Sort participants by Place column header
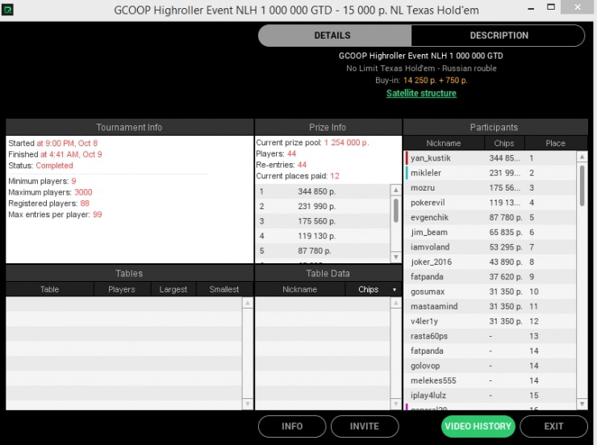The width and height of the screenshot is (597, 445). pyautogui.click(x=555, y=143)
